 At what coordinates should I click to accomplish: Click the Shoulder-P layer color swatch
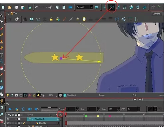click(19, 119)
